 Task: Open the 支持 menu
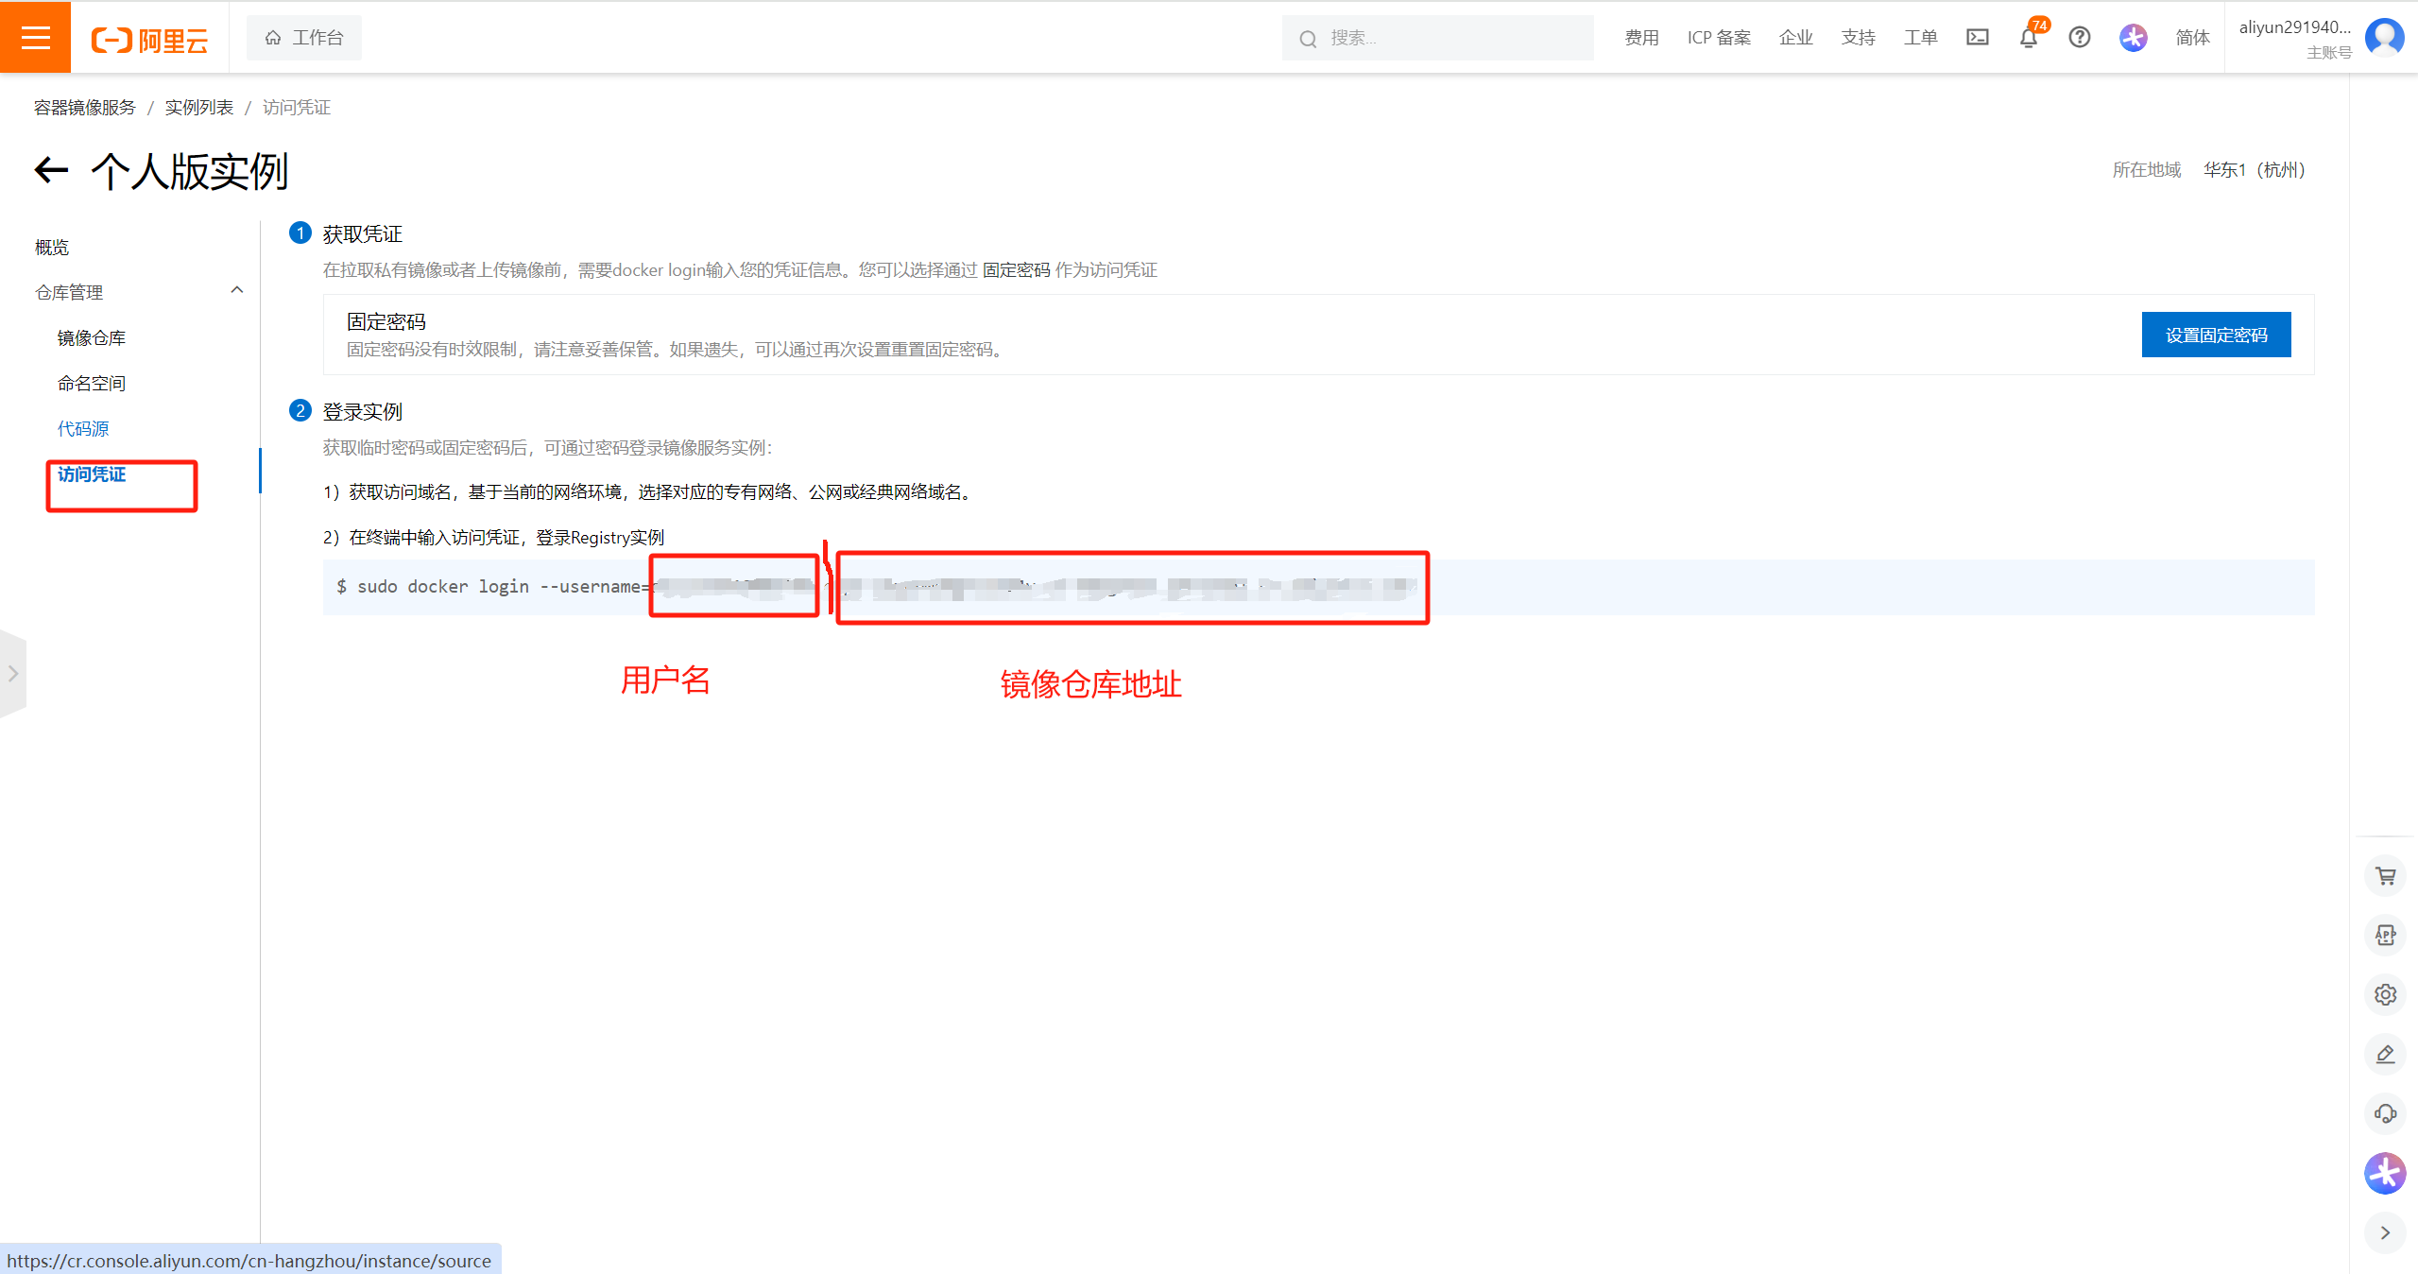coord(1858,38)
